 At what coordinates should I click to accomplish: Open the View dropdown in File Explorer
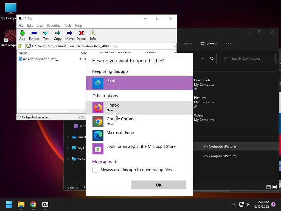(209, 44)
